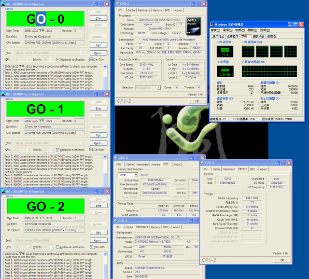Toggle Tray Icon checkbox in GO-0 window
309x279 pixels.
click(x=91, y=59)
